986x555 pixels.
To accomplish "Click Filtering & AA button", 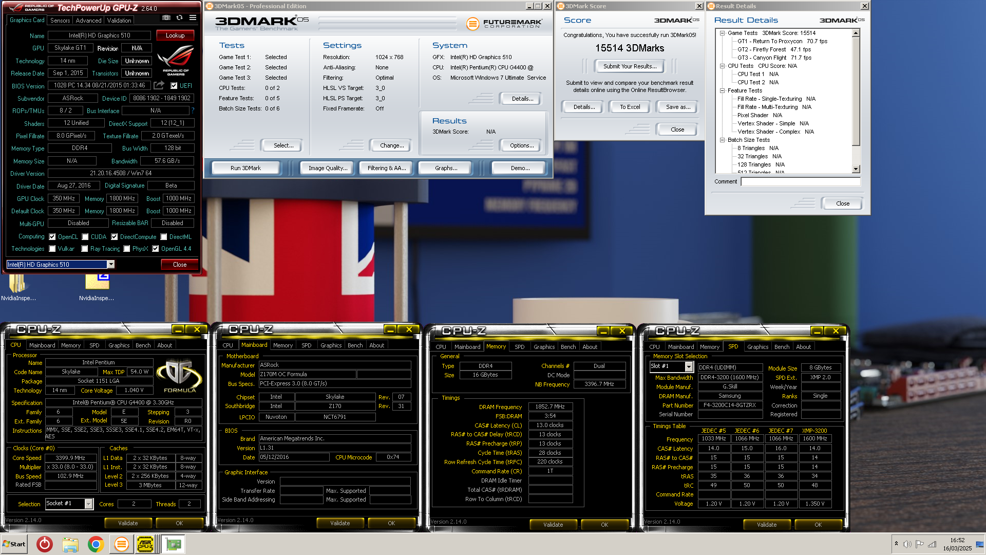I will [x=387, y=168].
